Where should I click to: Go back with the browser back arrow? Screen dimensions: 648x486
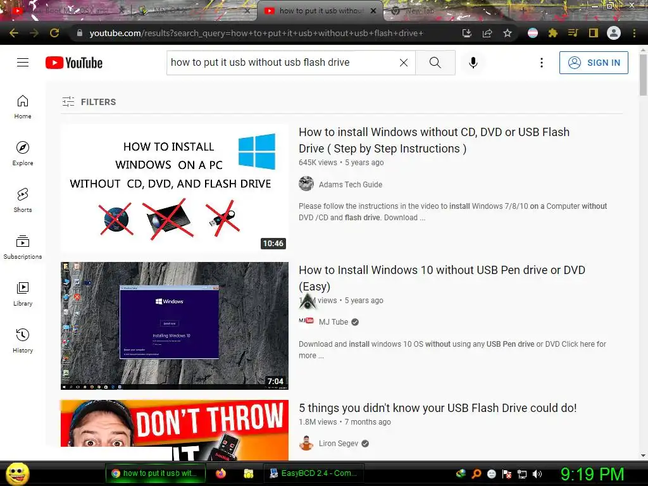pyautogui.click(x=14, y=33)
